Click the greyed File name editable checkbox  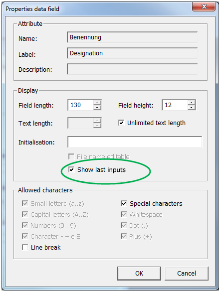(71, 156)
